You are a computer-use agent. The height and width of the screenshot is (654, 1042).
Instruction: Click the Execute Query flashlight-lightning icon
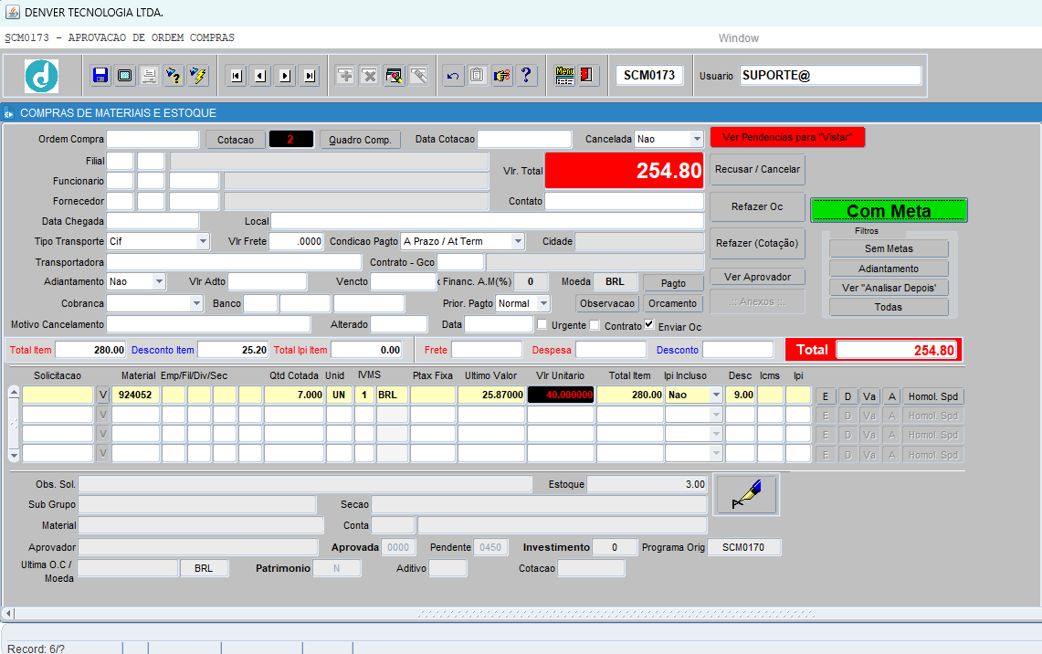(198, 75)
